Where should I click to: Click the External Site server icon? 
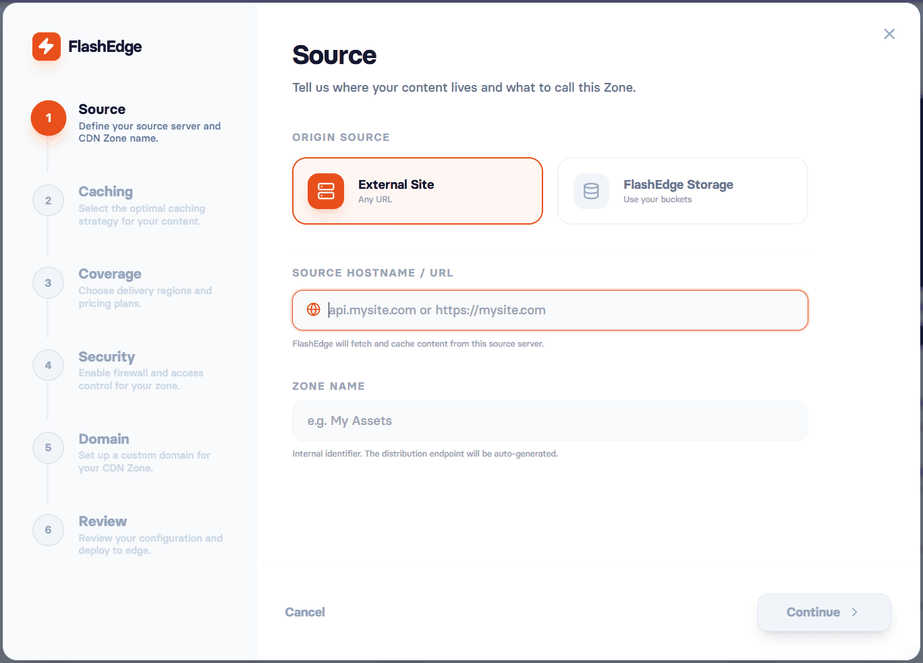[326, 191]
